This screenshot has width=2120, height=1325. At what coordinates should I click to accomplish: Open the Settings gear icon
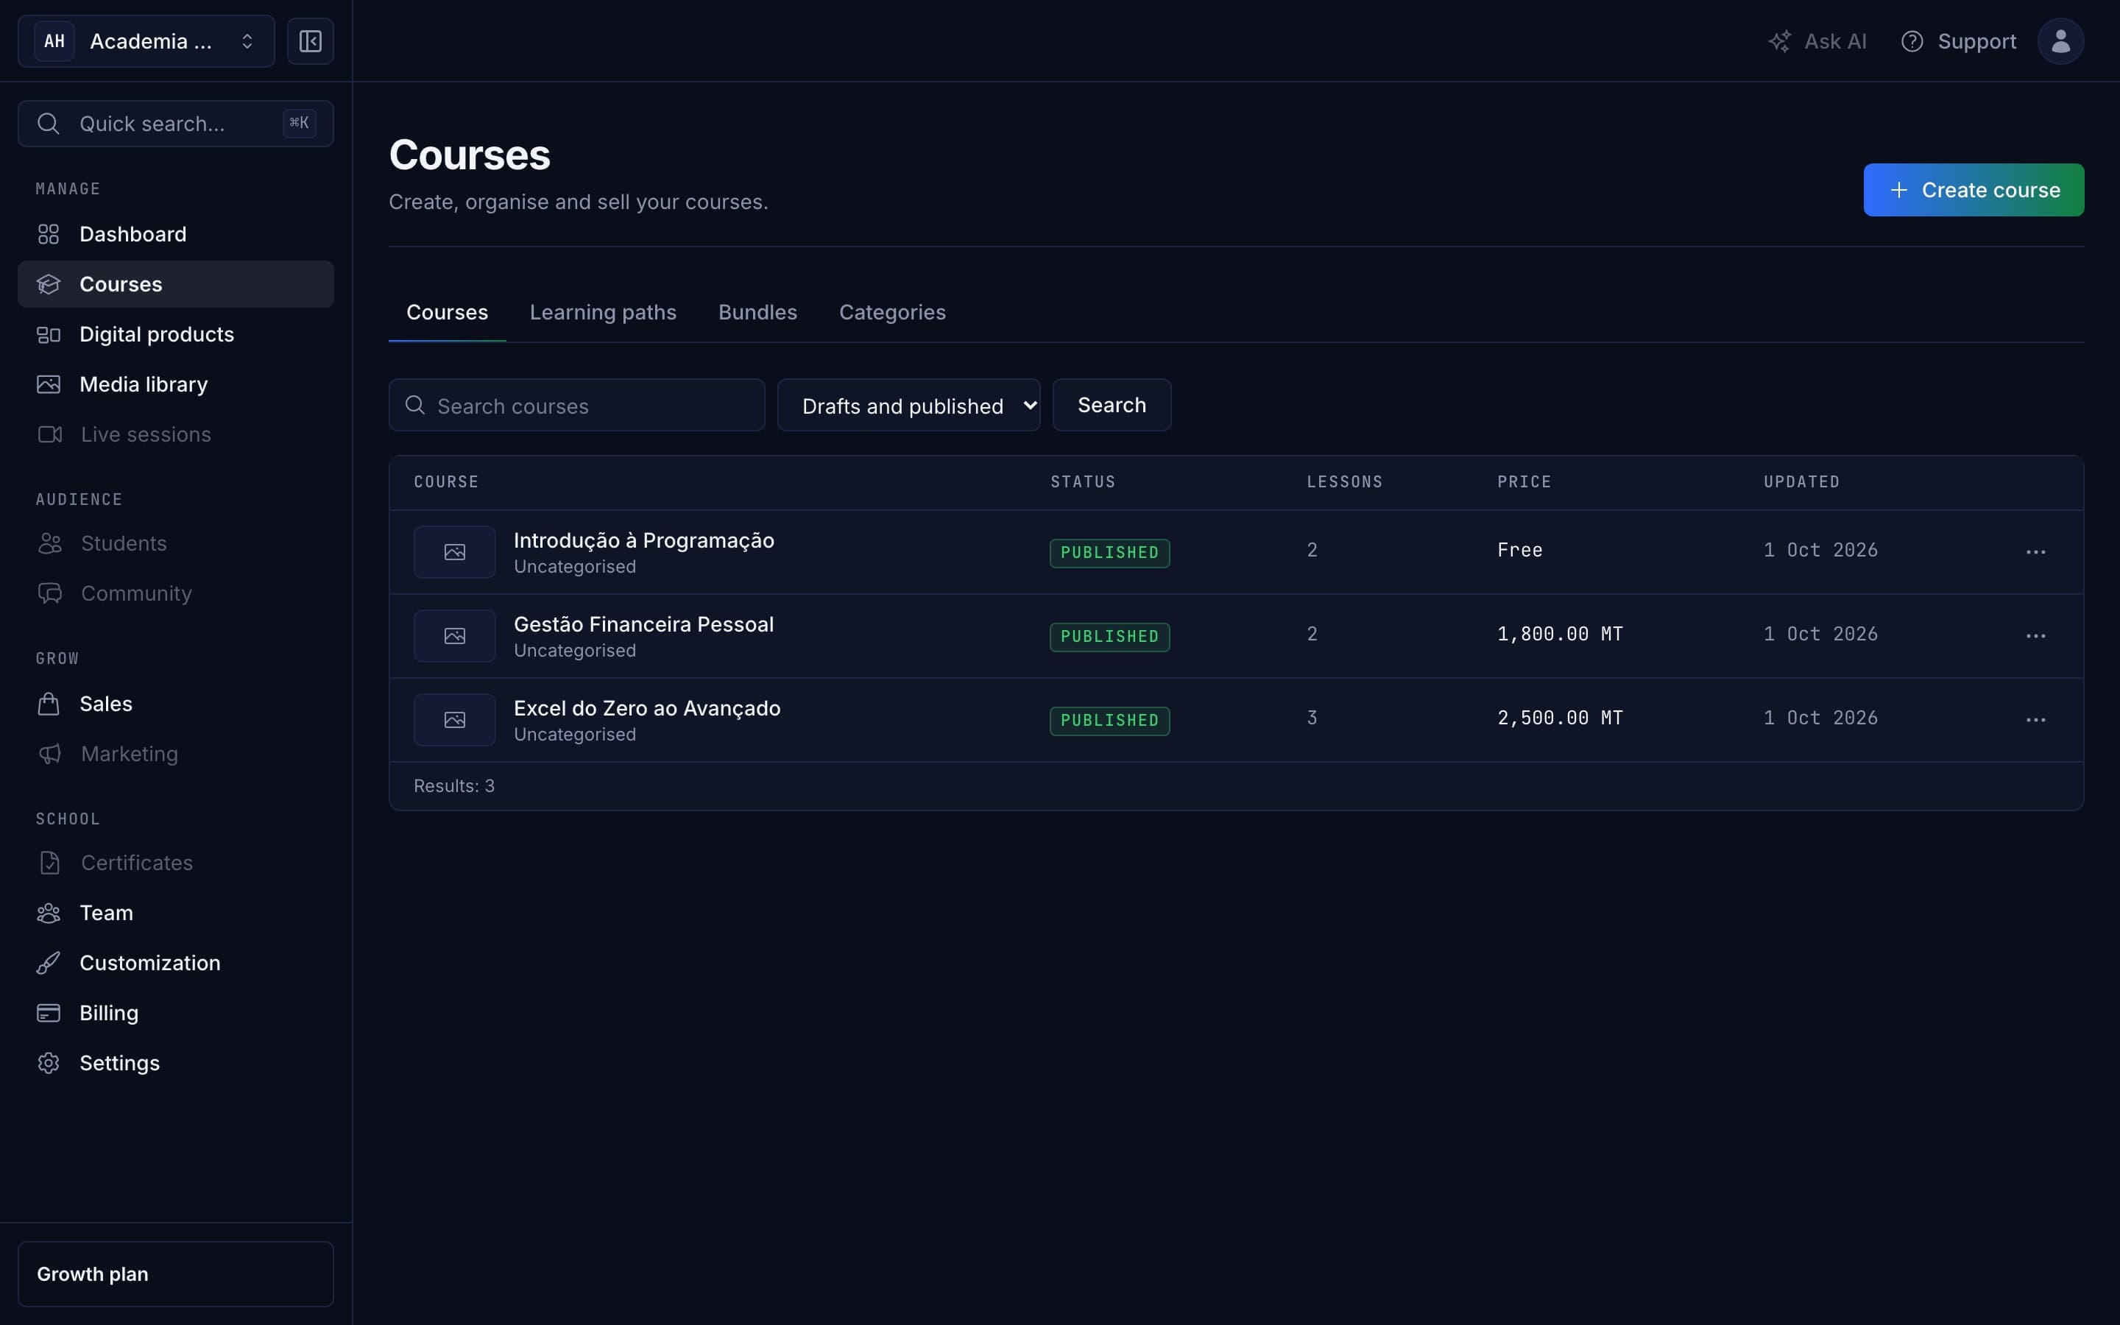click(48, 1063)
